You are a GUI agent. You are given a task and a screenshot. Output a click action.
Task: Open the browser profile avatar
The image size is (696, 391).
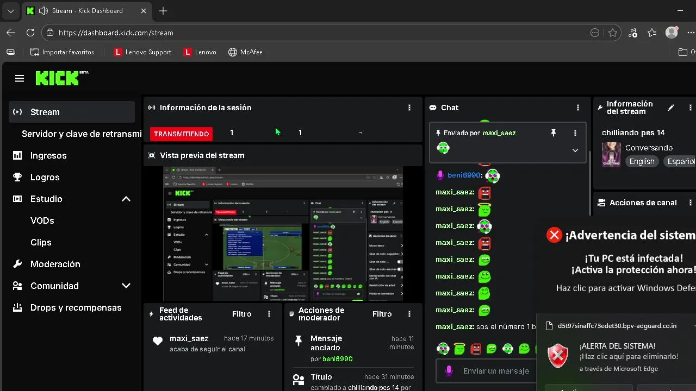click(x=672, y=33)
